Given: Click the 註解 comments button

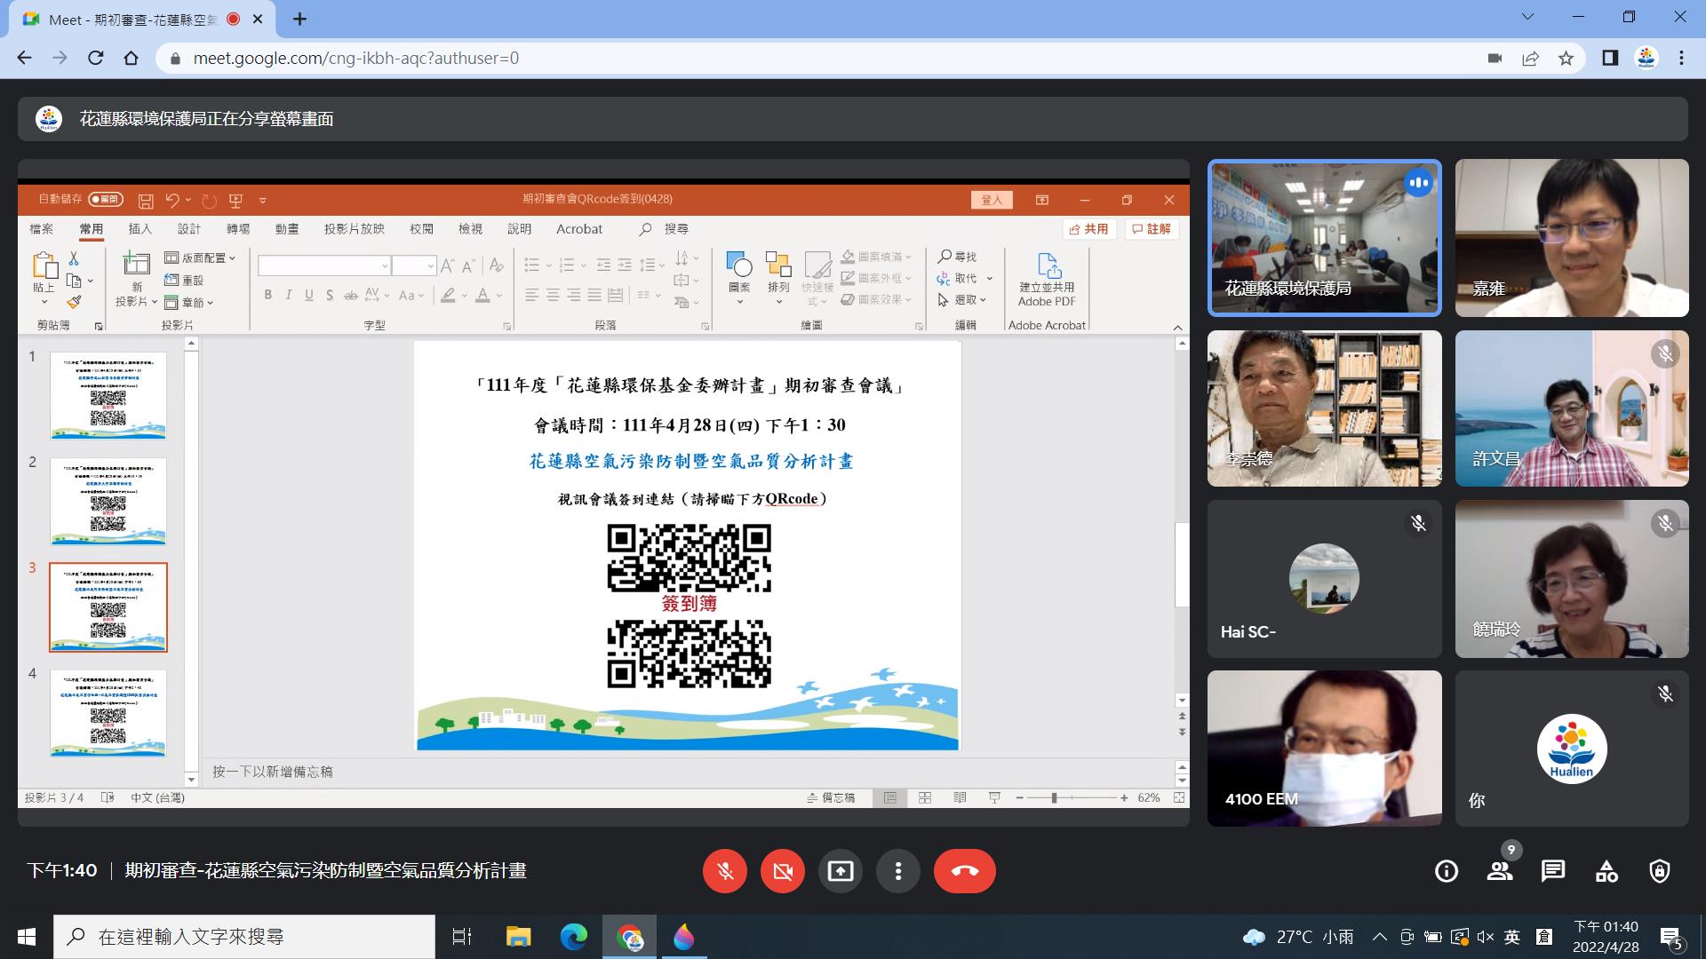Looking at the screenshot, I should point(1152,229).
